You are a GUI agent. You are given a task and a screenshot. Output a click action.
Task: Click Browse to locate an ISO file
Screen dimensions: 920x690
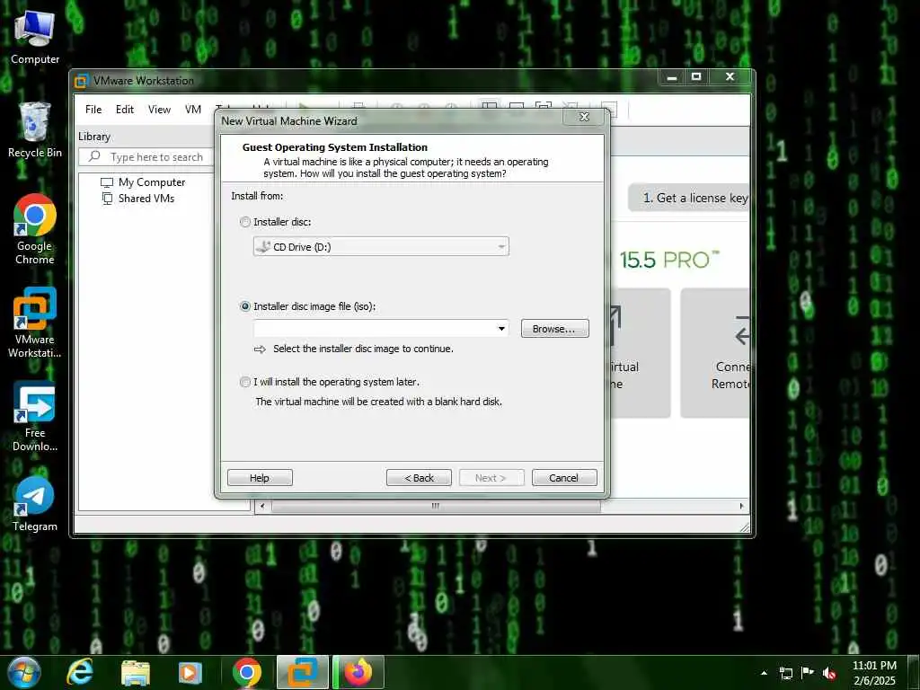pyautogui.click(x=554, y=329)
